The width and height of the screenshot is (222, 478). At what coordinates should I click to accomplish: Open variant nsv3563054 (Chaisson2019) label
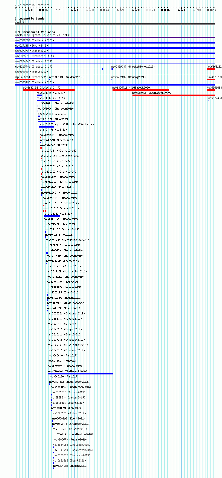56,109
